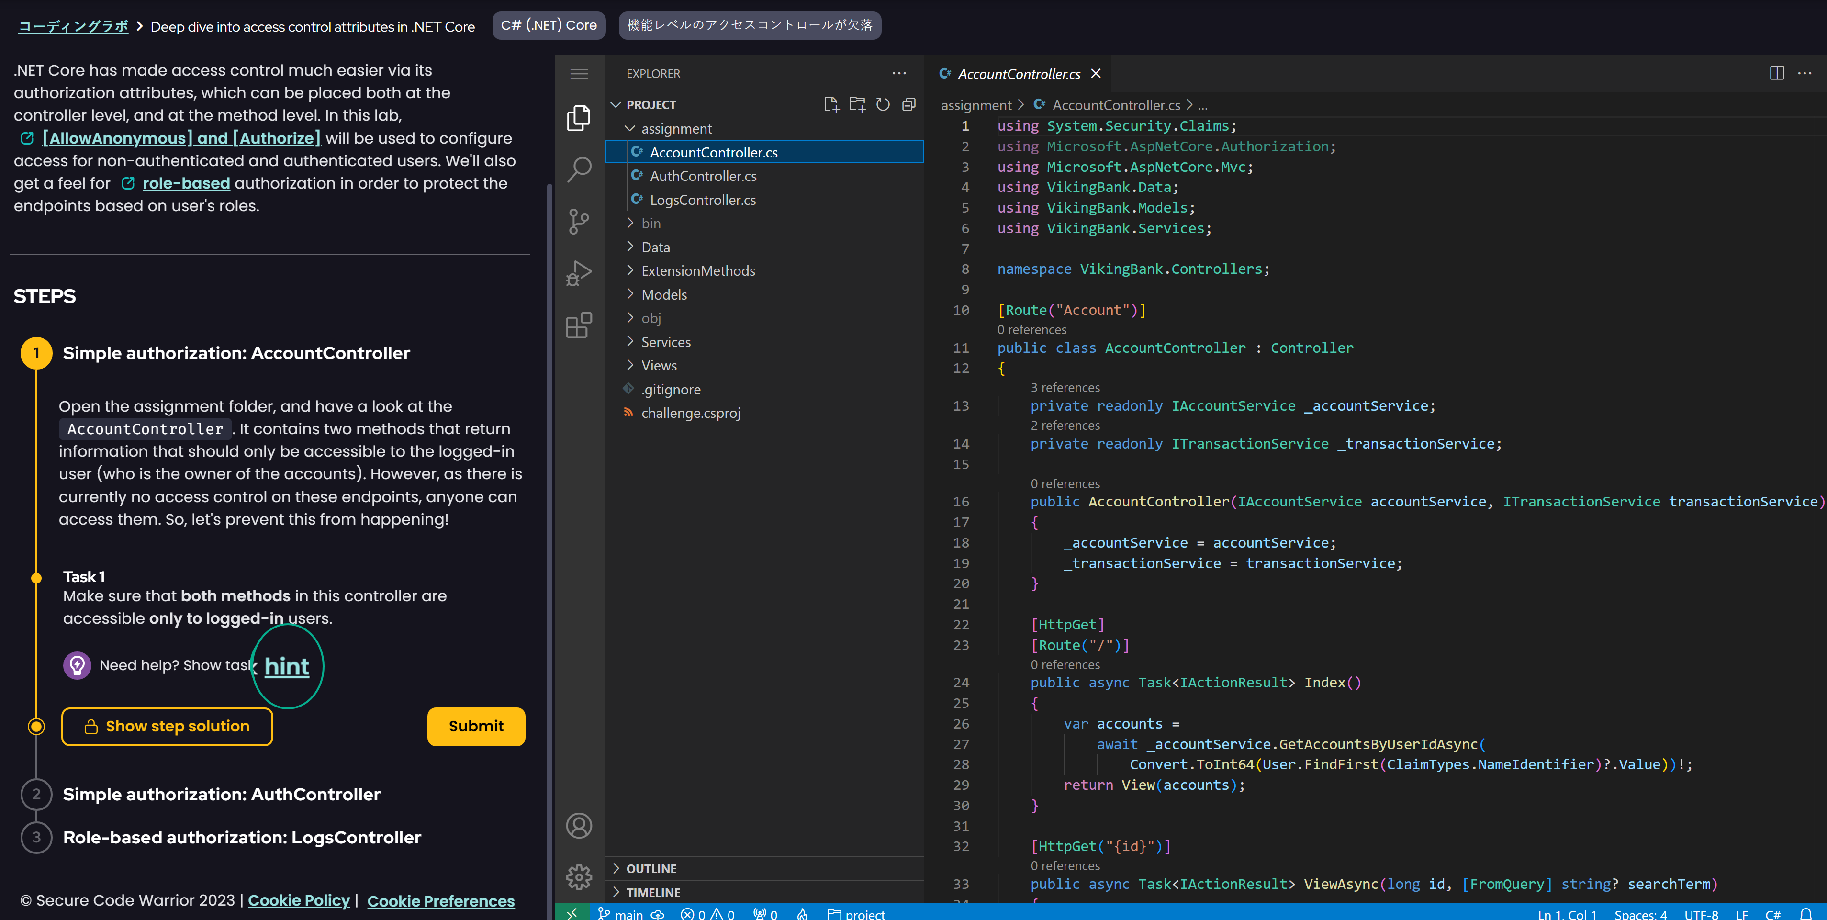Open the Accounts icon in the activity bar
1827x920 pixels.
click(x=579, y=826)
